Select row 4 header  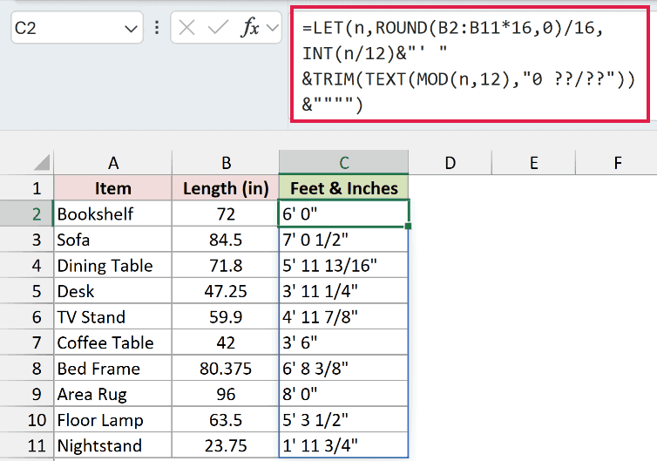(27, 265)
